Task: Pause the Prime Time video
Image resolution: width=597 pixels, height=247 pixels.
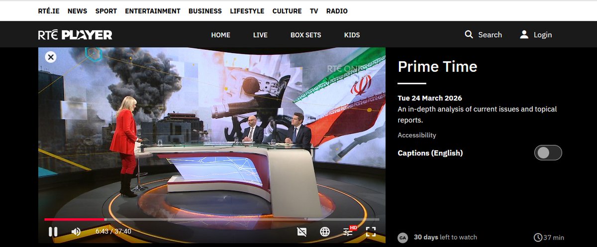Action: pyautogui.click(x=53, y=232)
